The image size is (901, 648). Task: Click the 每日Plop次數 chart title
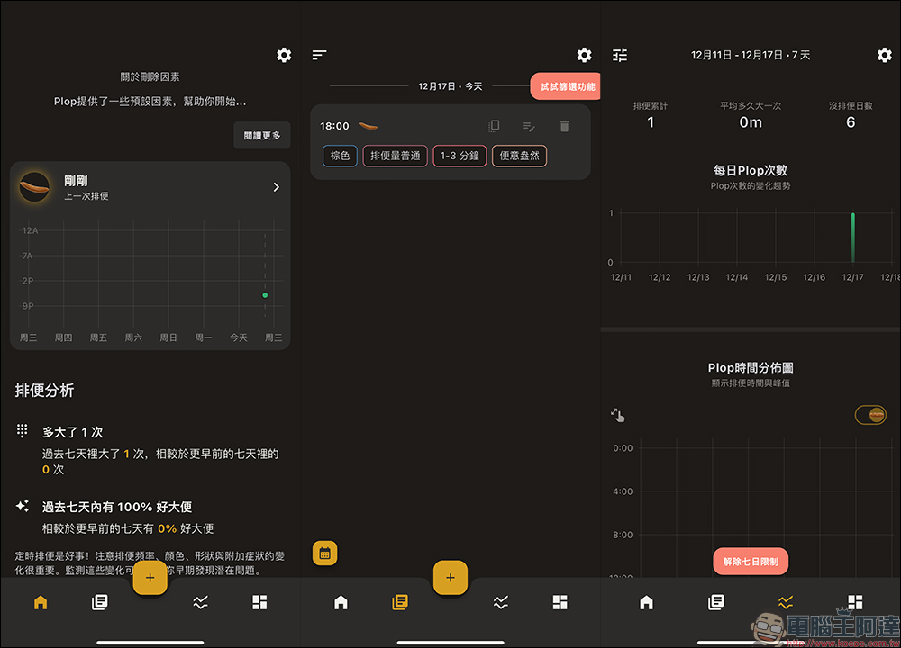751,170
